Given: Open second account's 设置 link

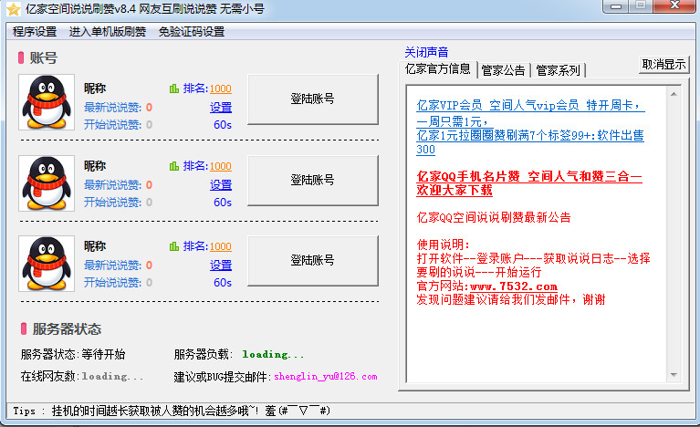Looking at the screenshot, I should (x=221, y=185).
